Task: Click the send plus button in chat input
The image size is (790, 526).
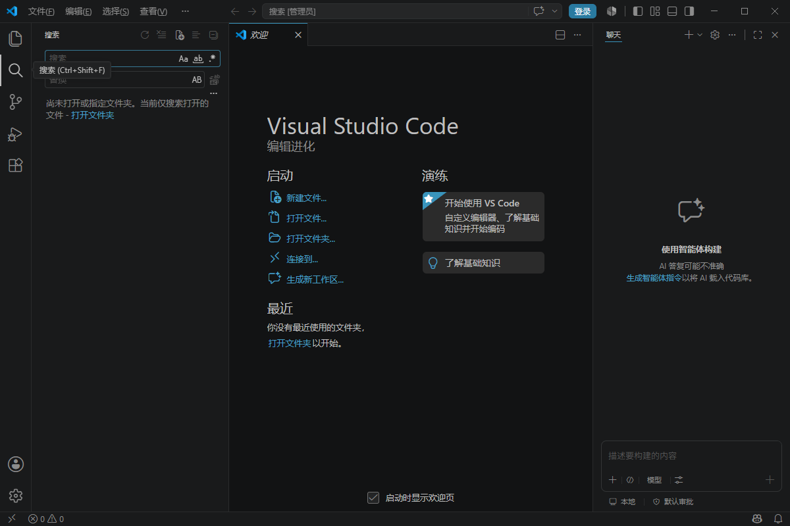Action: tap(770, 480)
